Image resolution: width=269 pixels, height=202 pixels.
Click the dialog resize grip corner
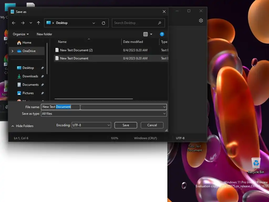(x=166, y=130)
